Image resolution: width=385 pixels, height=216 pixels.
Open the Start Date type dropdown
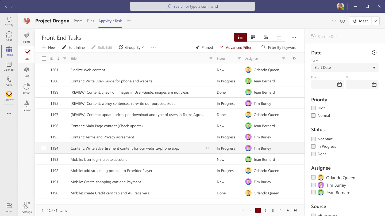click(x=345, y=67)
